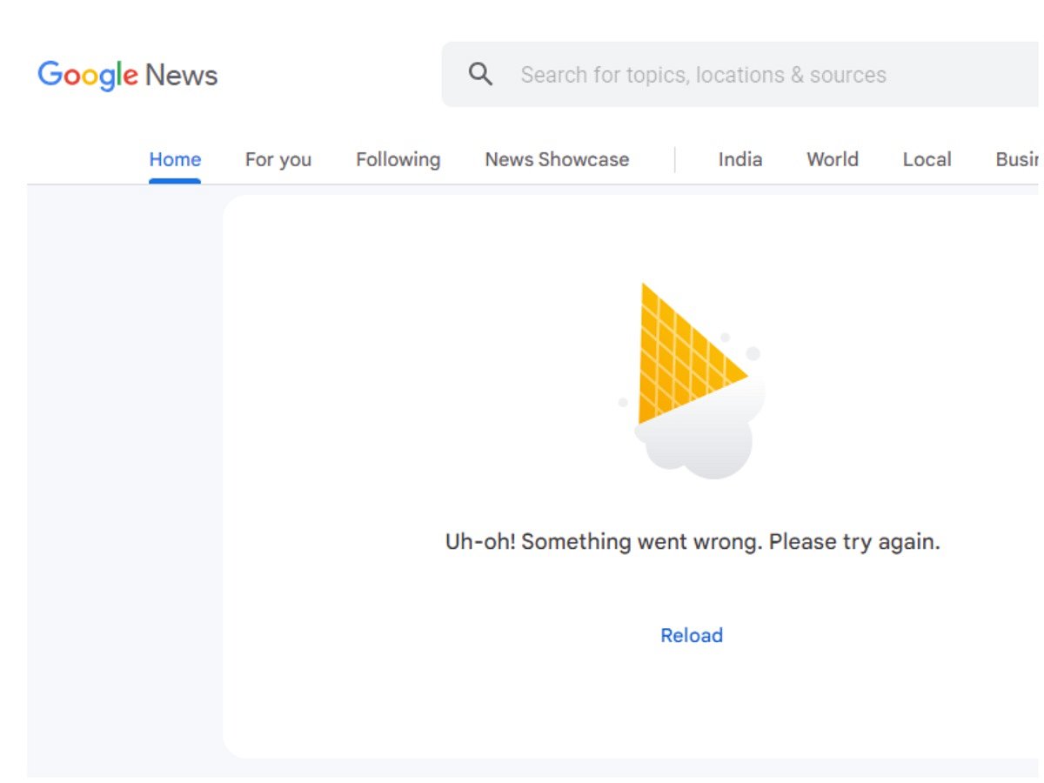Click the magnifying glass search icon
Screen dimensions: 1044x783
pyautogui.click(x=480, y=74)
